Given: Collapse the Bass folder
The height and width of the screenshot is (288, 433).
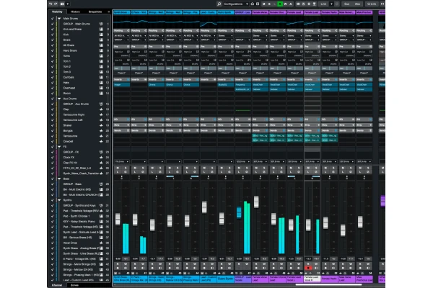Looking at the screenshot, I should pos(59,179).
